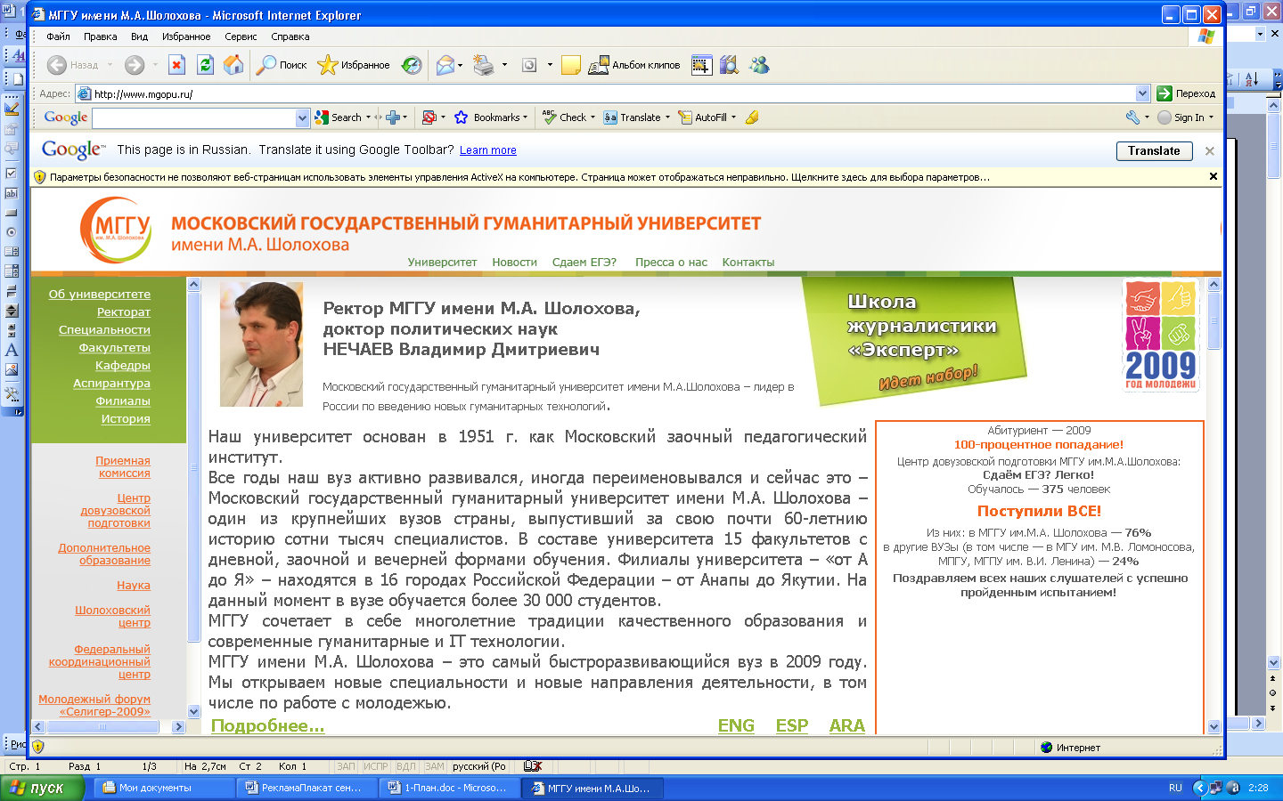The height and width of the screenshot is (801, 1283).
Task: Click the rector's photo thumbnail
Action: (261, 344)
